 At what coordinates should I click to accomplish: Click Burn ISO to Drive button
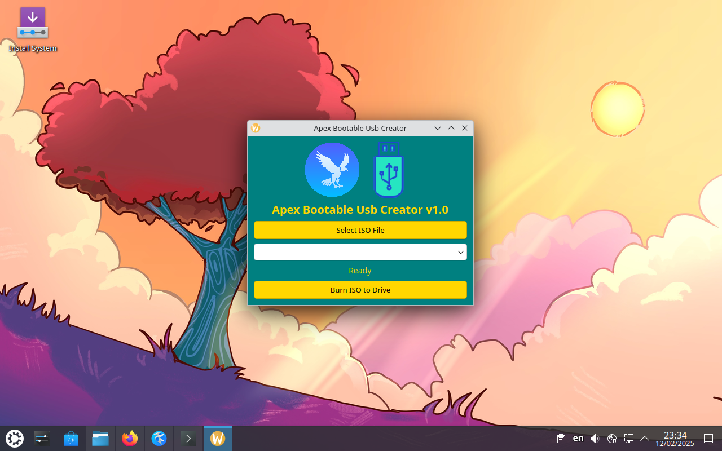tap(360, 290)
